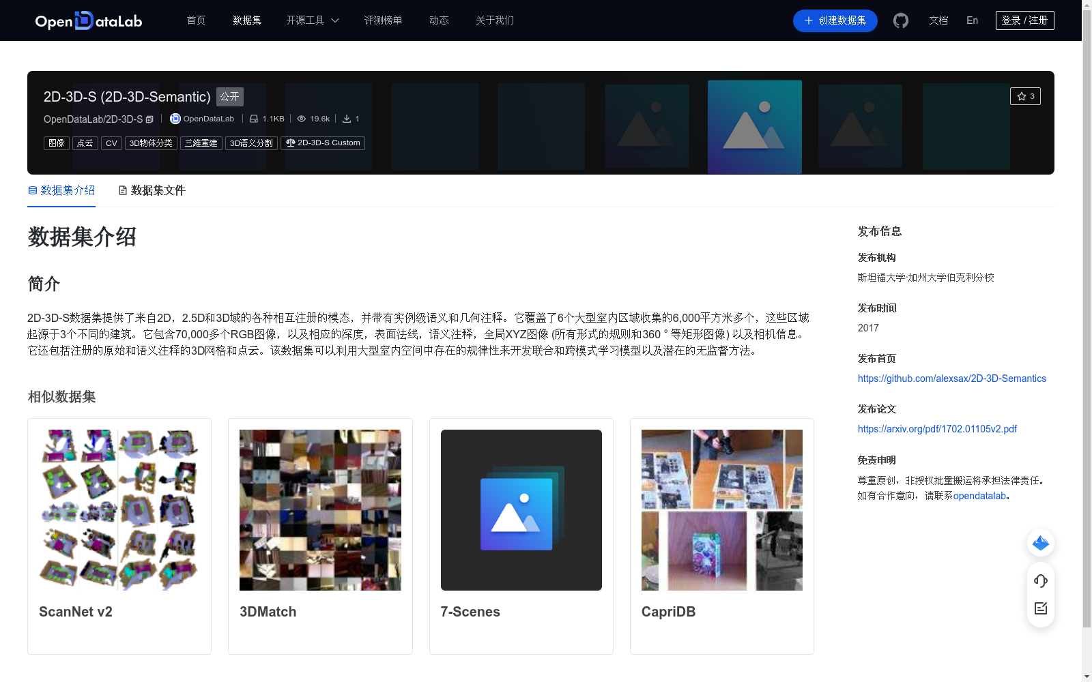Click the plus icon in 创建数据集 button

coord(809,20)
